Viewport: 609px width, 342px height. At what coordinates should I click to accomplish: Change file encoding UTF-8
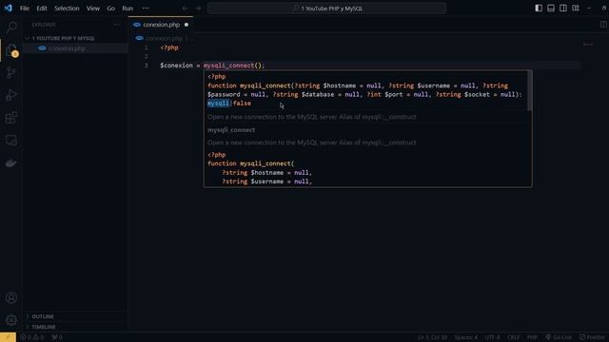click(492, 337)
